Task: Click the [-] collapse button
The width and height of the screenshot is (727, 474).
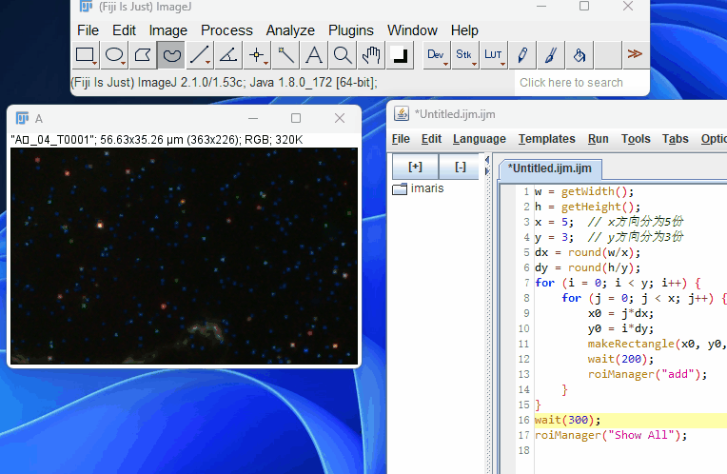Action: tap(460, 167)
